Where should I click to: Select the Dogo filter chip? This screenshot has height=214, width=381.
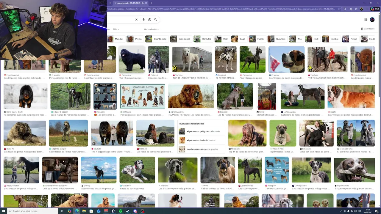click(x=239, y=39)
